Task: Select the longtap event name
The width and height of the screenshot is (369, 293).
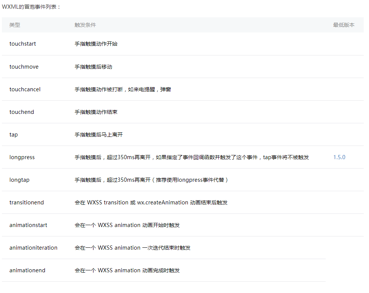Action: [x=19, y=180]
